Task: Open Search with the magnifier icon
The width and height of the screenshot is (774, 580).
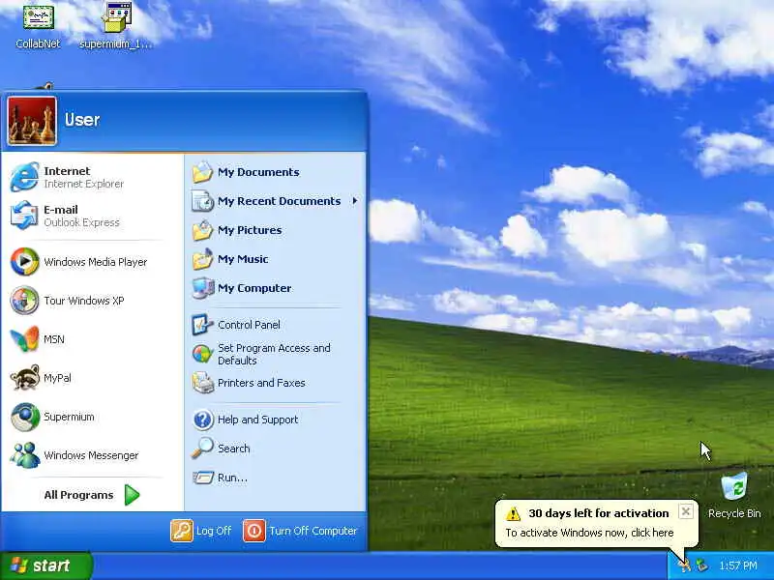Action: pyautogui.click(x=276, y=449)
